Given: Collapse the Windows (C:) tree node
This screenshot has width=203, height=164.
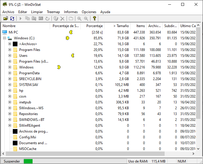Looking at the screenshot, I should (x=5, y=38).
